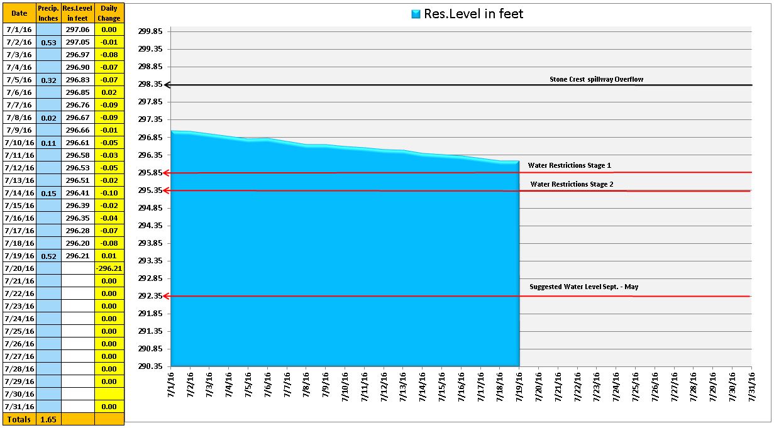Click the 0.53 precipitation cell for 7/2/16

[x=48, y=42]
